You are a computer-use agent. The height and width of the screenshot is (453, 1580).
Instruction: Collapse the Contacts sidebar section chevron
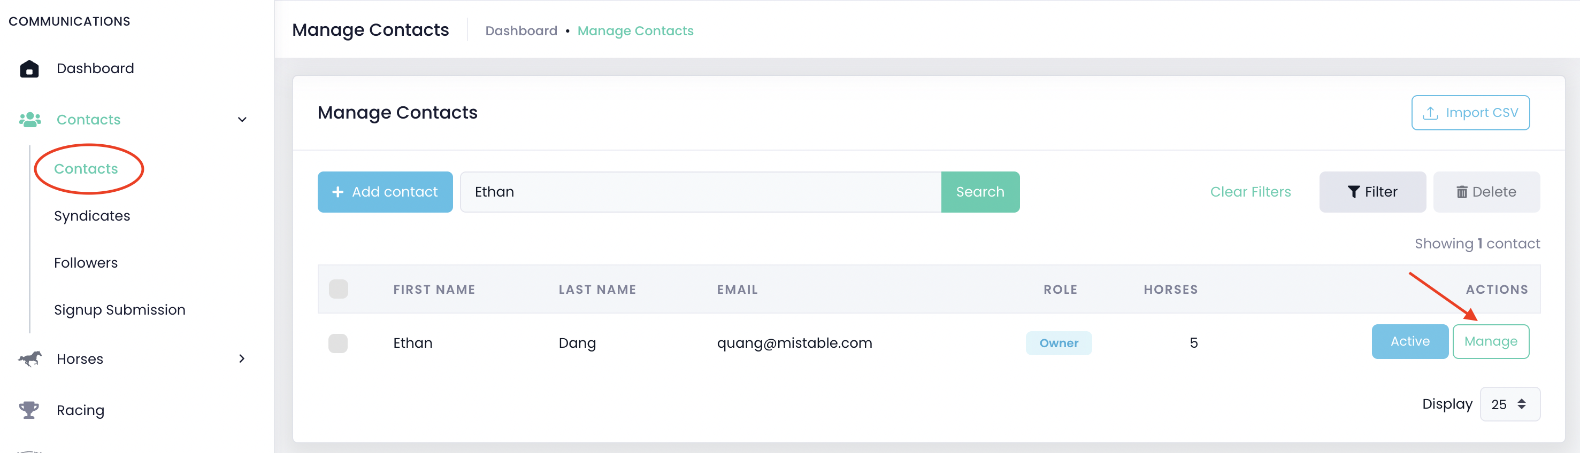coord(242,120)
